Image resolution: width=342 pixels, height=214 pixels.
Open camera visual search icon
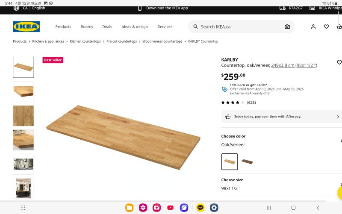pyautogui.click(x=287, y=26)
